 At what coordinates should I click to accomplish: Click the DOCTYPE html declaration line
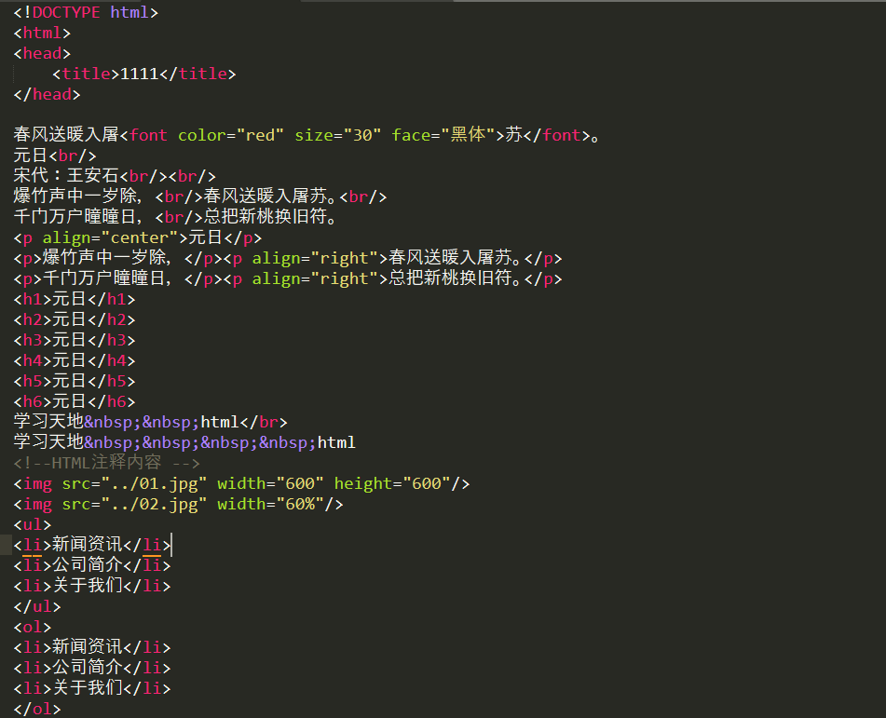pos(86,12)
